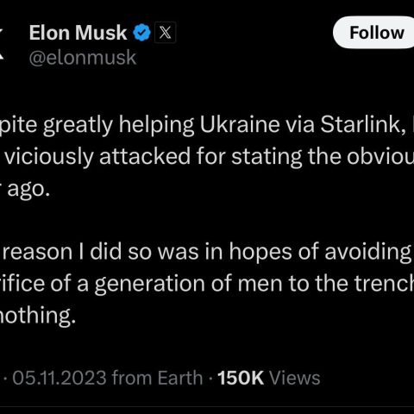Open the Elon Musk display name profile
Viewport: 414px width, 414px height.
[x=78, y=33]
